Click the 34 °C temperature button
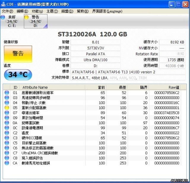Viewport: 190px width, 183px height. click(x=18, y=75)
